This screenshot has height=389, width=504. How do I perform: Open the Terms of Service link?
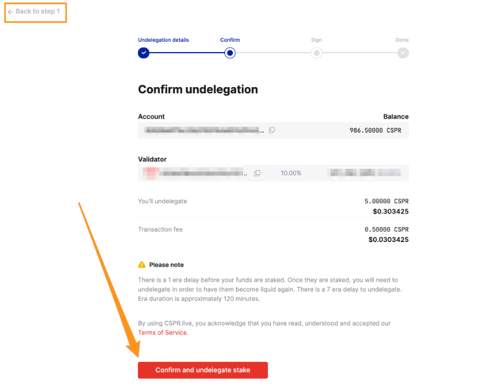(x=163, y=333)
